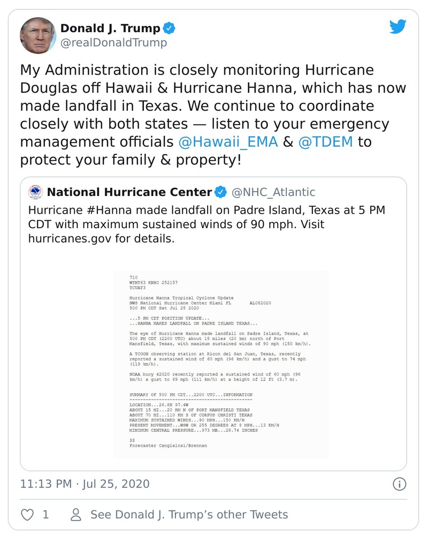The image size is (428, 542).
Task: Open the @NHC_Atlantic handle
Action: coord(273,192)
